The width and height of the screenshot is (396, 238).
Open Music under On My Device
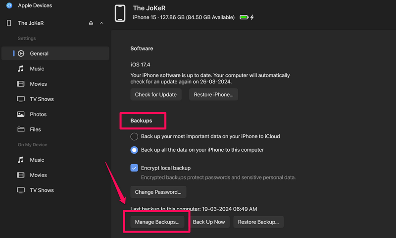click(x=37, y=160)
